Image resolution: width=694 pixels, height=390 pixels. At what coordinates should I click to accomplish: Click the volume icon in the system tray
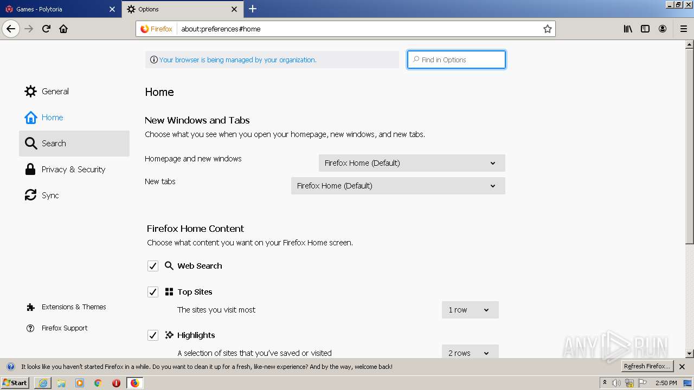tap(616, 383)
